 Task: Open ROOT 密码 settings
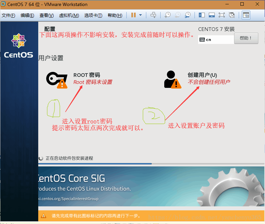point(87,75)
